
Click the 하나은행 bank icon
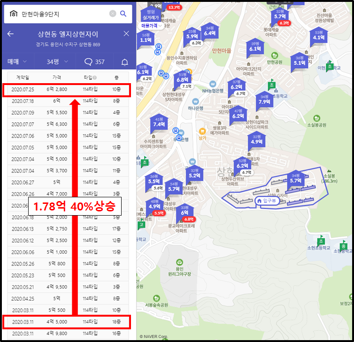[x=195, y=101]
